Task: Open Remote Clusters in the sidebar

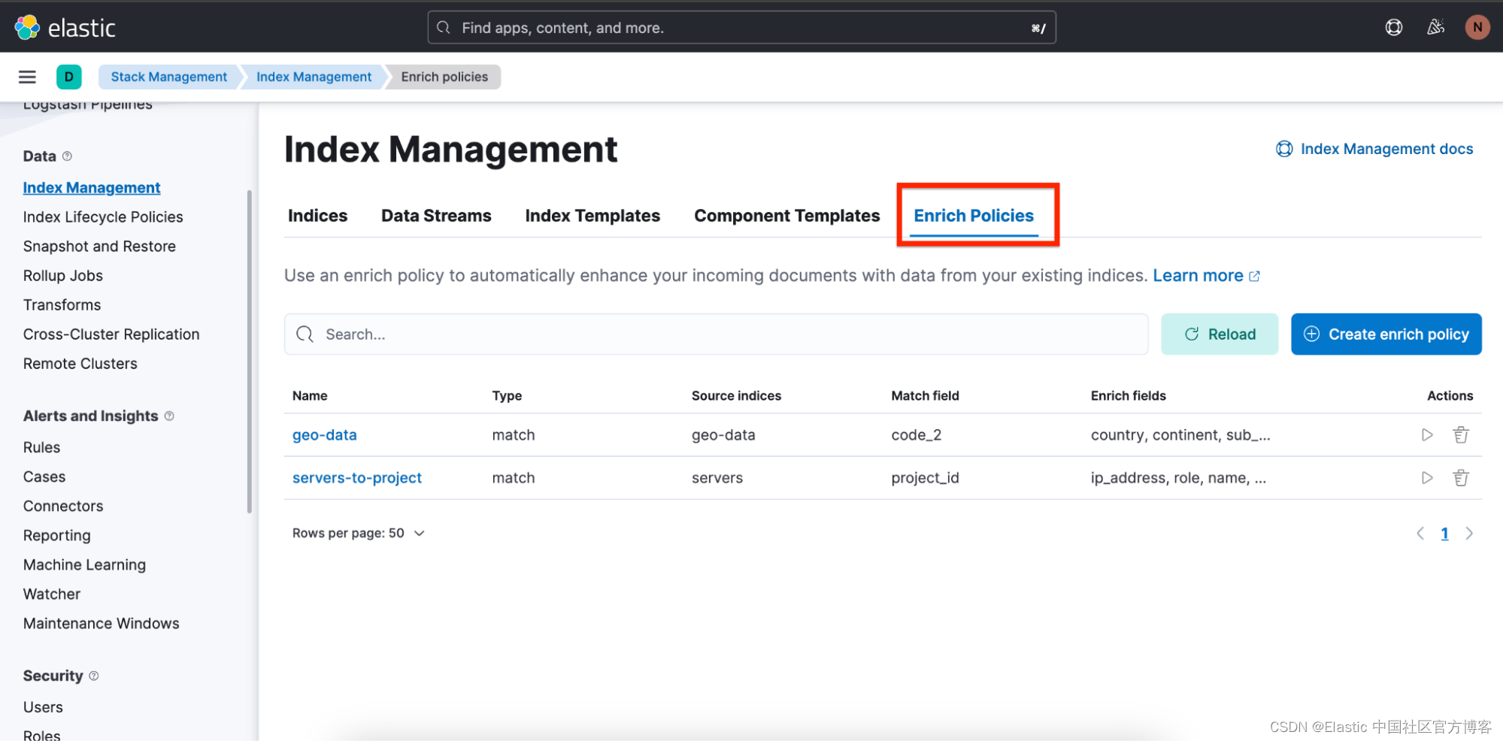Action: 80,364
